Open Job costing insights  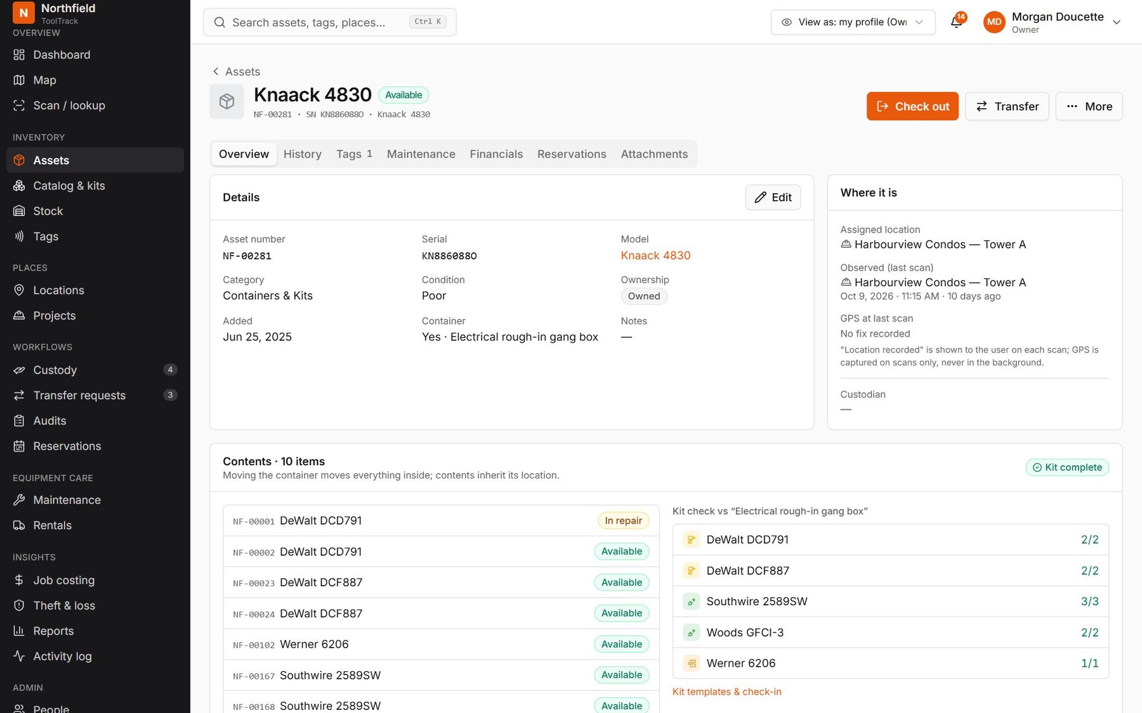[x=95, y=580]
